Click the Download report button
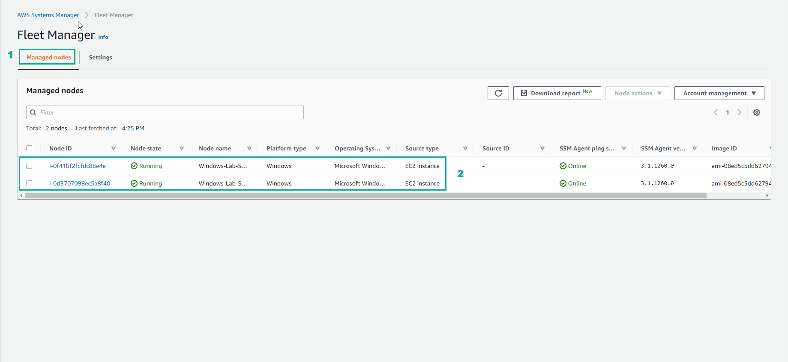Screen dimensions: 788x362 (557, 93)
